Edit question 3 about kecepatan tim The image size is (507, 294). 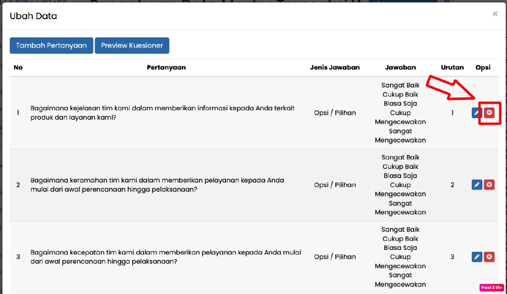coord(476,257)
